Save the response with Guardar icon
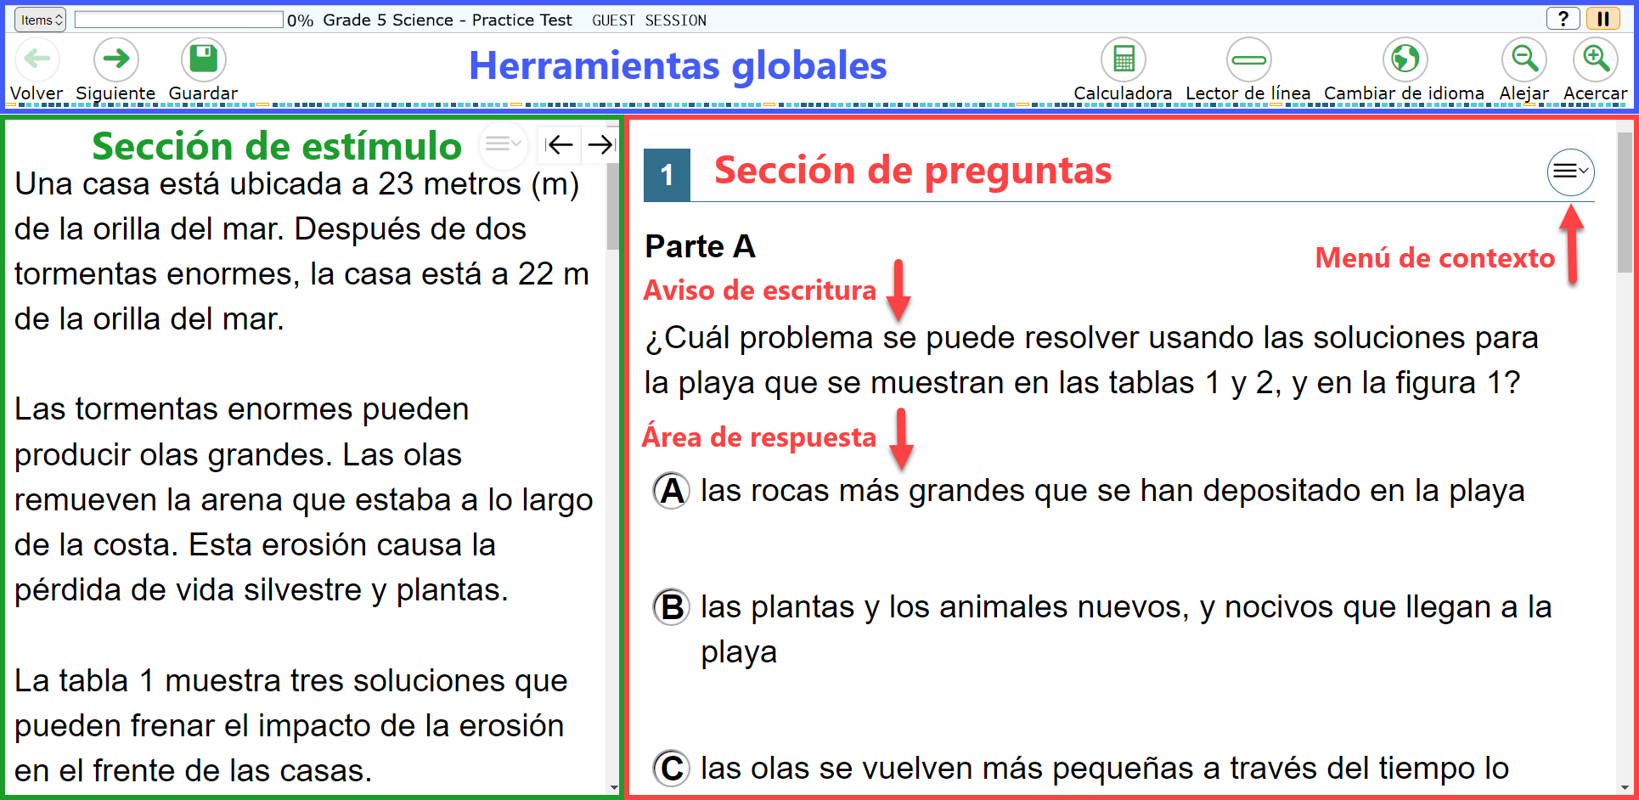This screenshot has width=1639, height=800. 203,59
